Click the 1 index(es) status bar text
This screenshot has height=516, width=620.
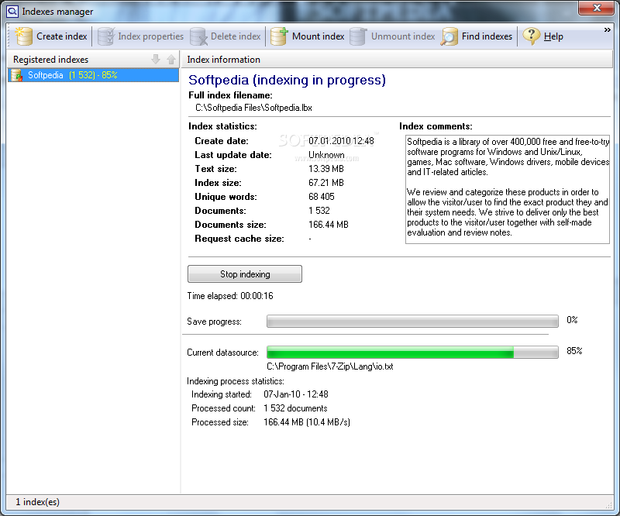tap(37, 502)
